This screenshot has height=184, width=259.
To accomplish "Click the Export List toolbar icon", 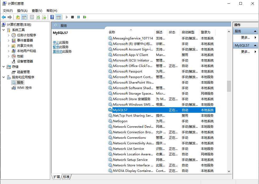I will click(44, 17).
